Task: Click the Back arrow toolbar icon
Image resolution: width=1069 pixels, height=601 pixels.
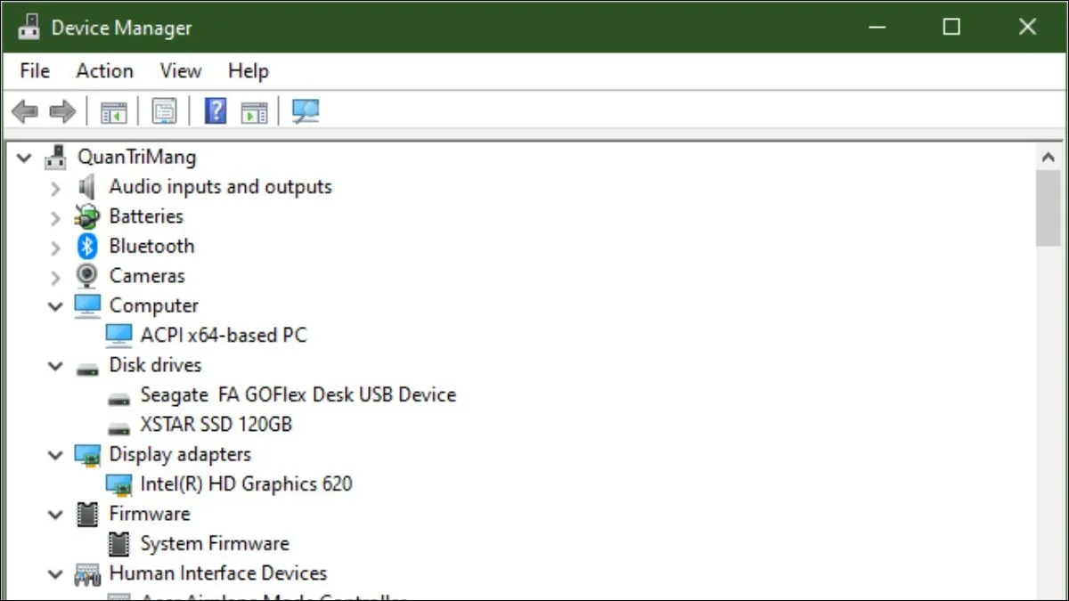Action: pyautogui.click(x=25, y=111)
